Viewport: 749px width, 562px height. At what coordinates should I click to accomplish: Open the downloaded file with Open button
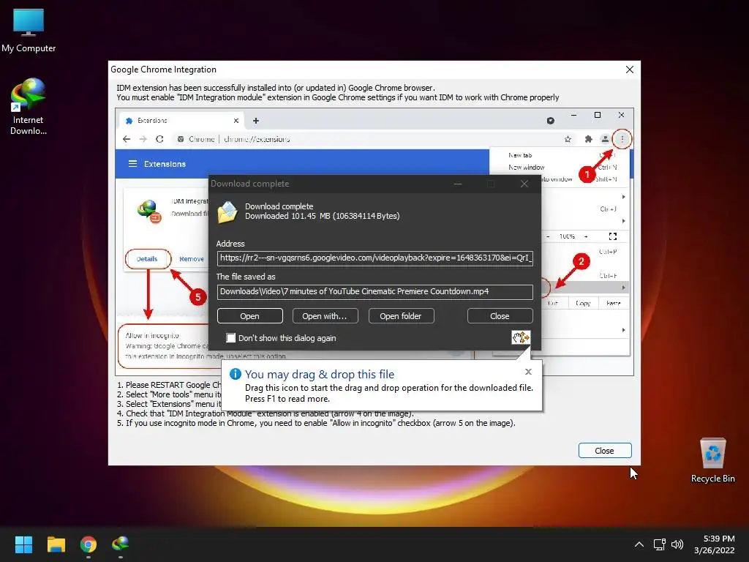(x=250, y=316)
